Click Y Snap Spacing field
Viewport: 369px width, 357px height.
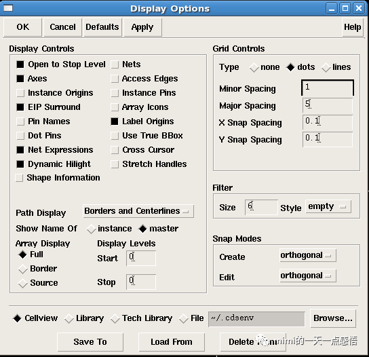(x=328, y=139)
